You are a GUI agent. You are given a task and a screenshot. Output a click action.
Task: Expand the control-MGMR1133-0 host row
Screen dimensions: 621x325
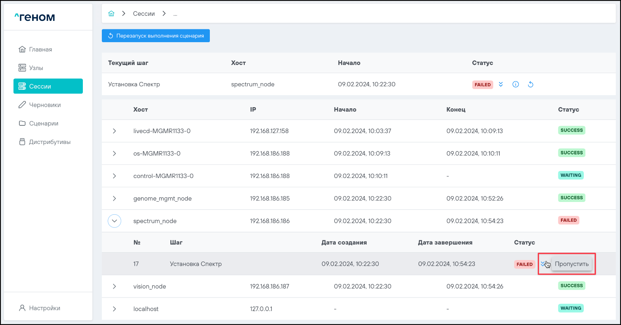pyautogui.click(x=114, y=176)
